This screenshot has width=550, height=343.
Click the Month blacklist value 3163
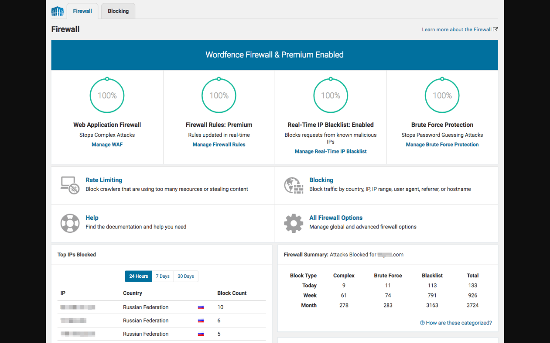[x=432, y=305]
